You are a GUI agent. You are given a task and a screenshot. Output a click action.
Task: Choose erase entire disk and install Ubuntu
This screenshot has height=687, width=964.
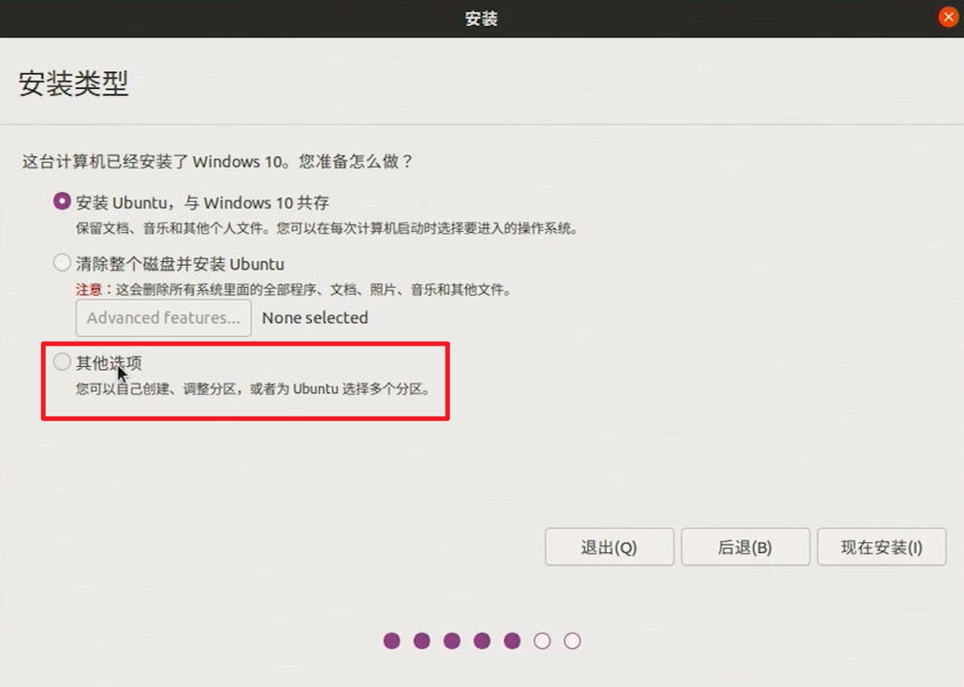click(x=62, y=263)
